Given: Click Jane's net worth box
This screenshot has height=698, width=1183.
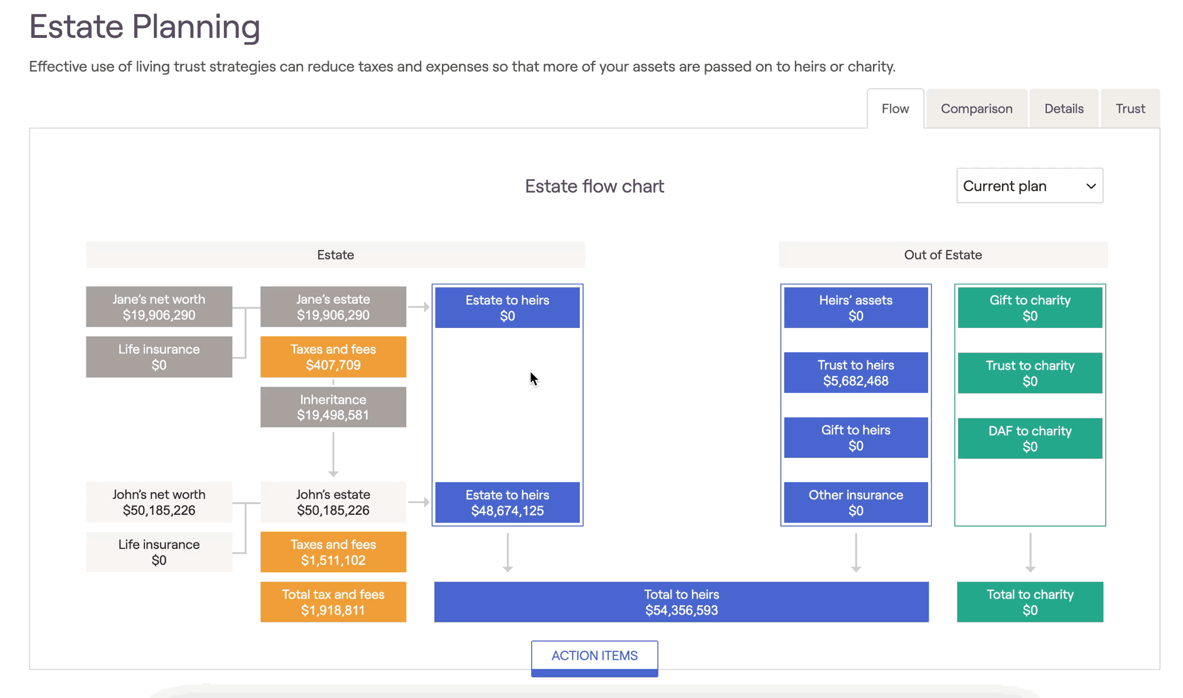Looking at the screenshot, I should [159, 307].
